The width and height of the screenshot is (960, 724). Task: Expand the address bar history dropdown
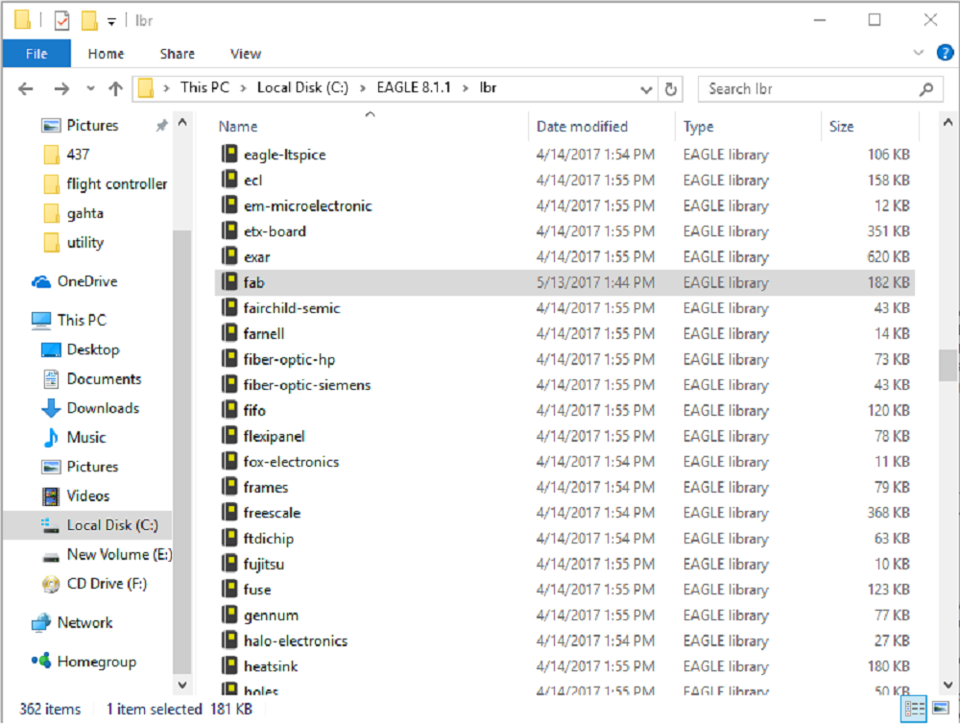point(646,90)
